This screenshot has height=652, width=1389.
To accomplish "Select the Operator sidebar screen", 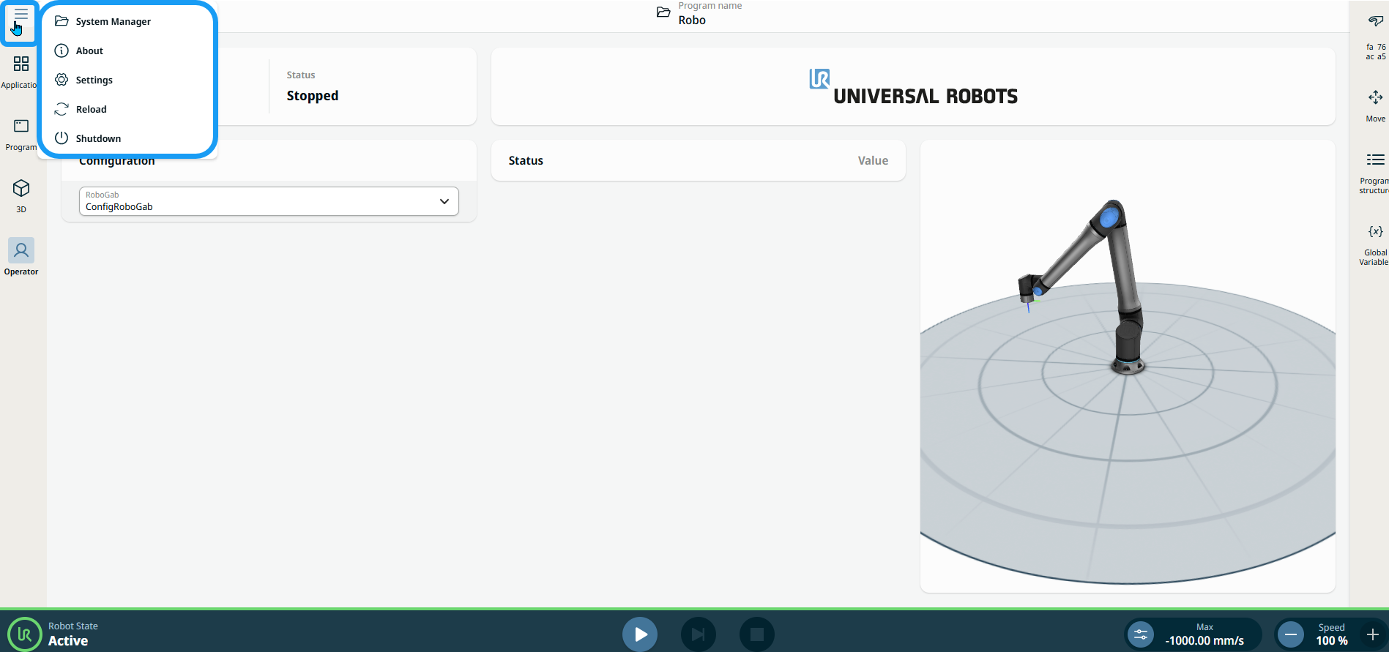I will [x=21, y=257].
